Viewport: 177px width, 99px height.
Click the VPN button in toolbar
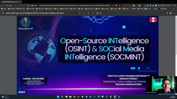[168, 5]
